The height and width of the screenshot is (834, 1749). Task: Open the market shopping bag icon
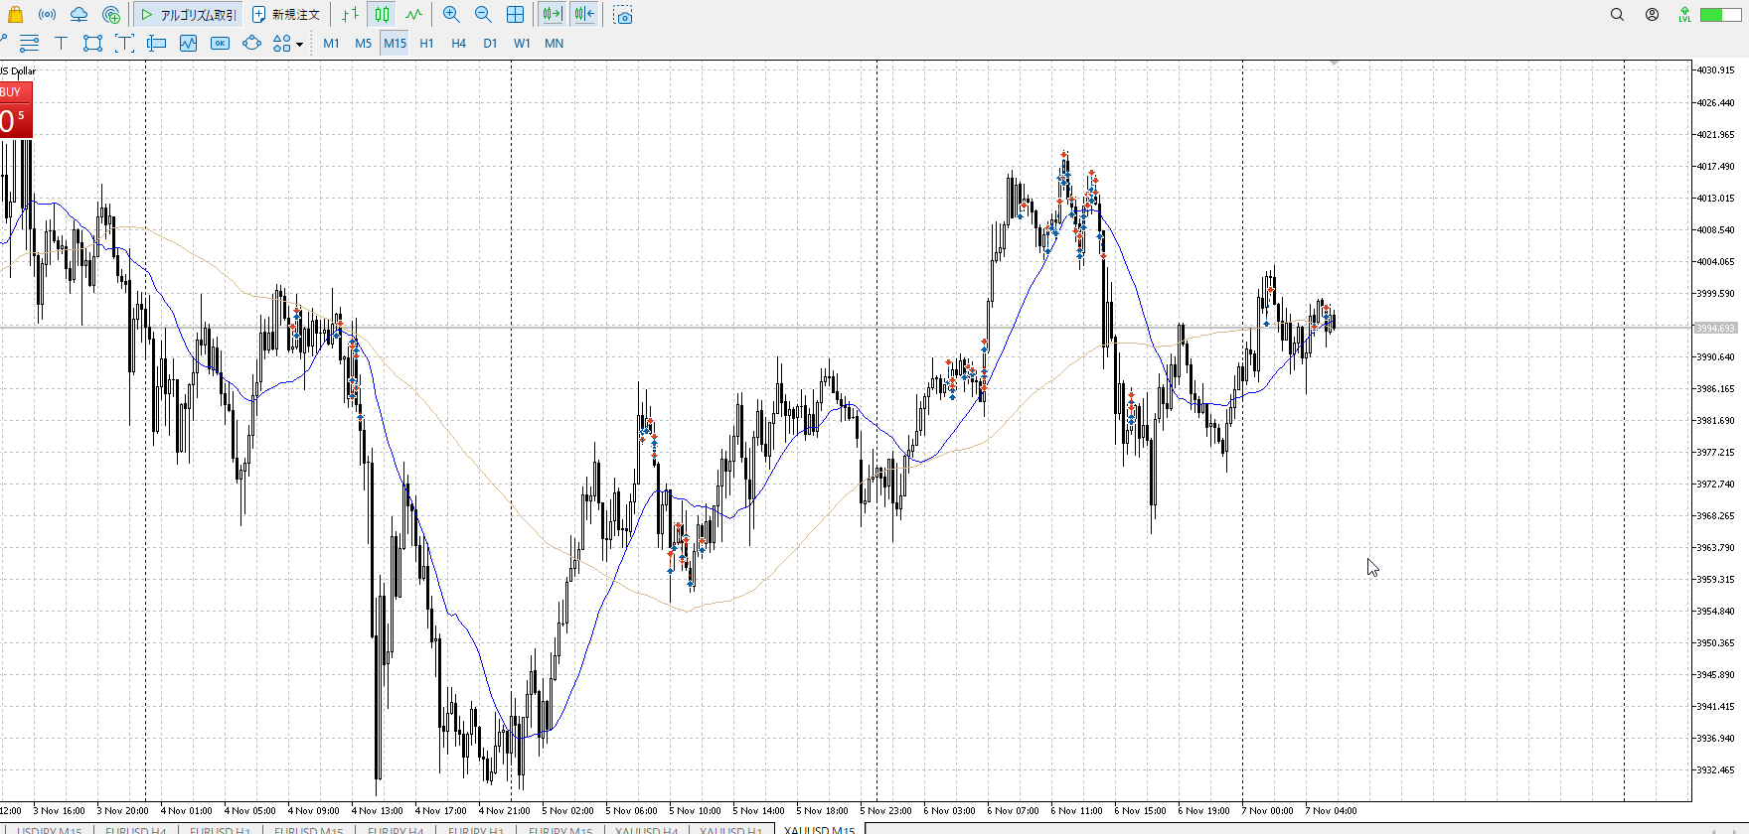[15, 15]
